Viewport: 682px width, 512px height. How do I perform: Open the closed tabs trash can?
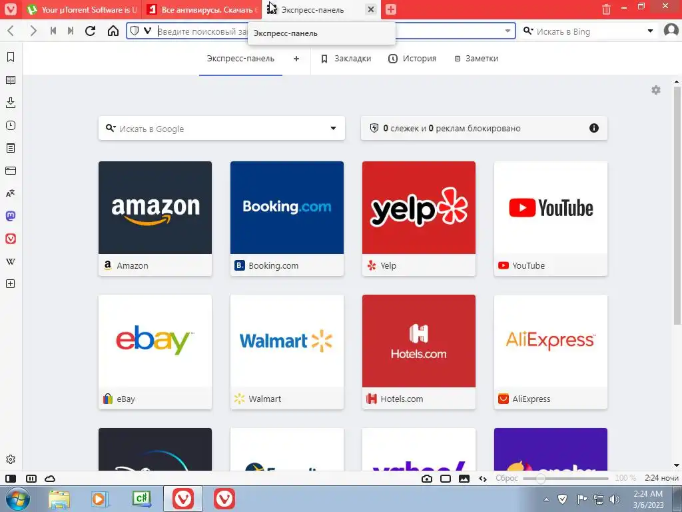[x=606, y=9]
